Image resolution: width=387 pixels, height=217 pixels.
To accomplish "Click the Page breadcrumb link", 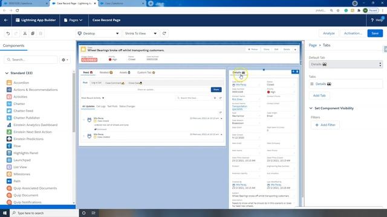I will pos(313,45).
